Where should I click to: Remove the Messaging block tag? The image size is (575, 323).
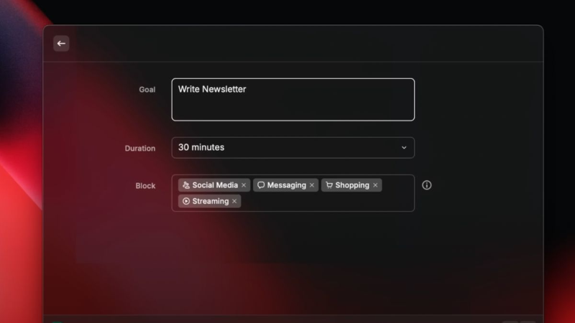coord(312,185)
